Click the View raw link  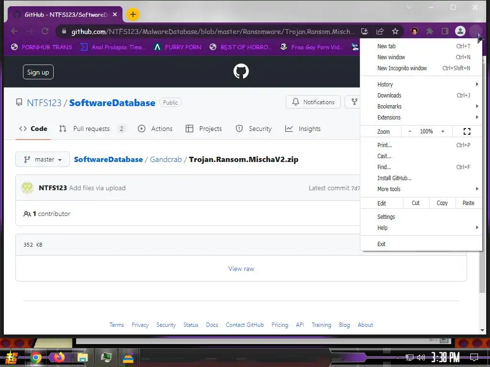pyautogui.click(x=241, y=269)
